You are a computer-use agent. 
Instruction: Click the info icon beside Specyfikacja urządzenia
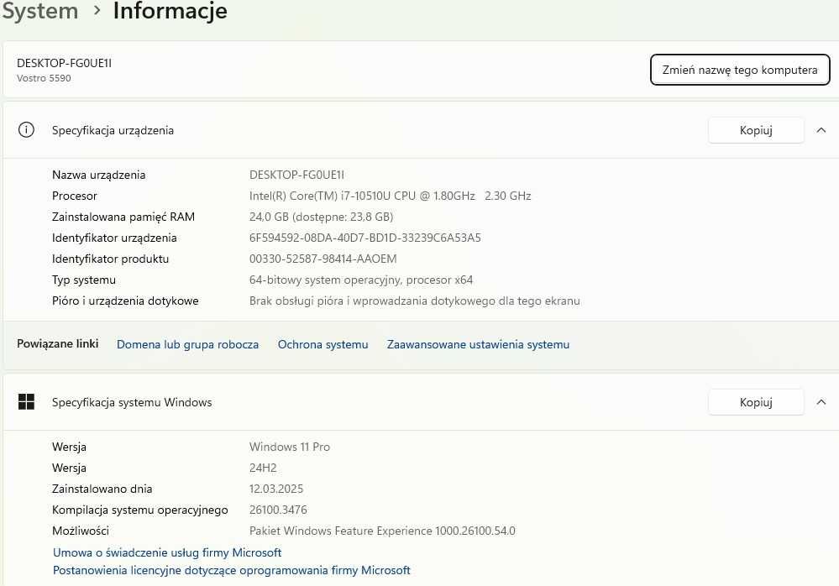(x=26, y=130)
